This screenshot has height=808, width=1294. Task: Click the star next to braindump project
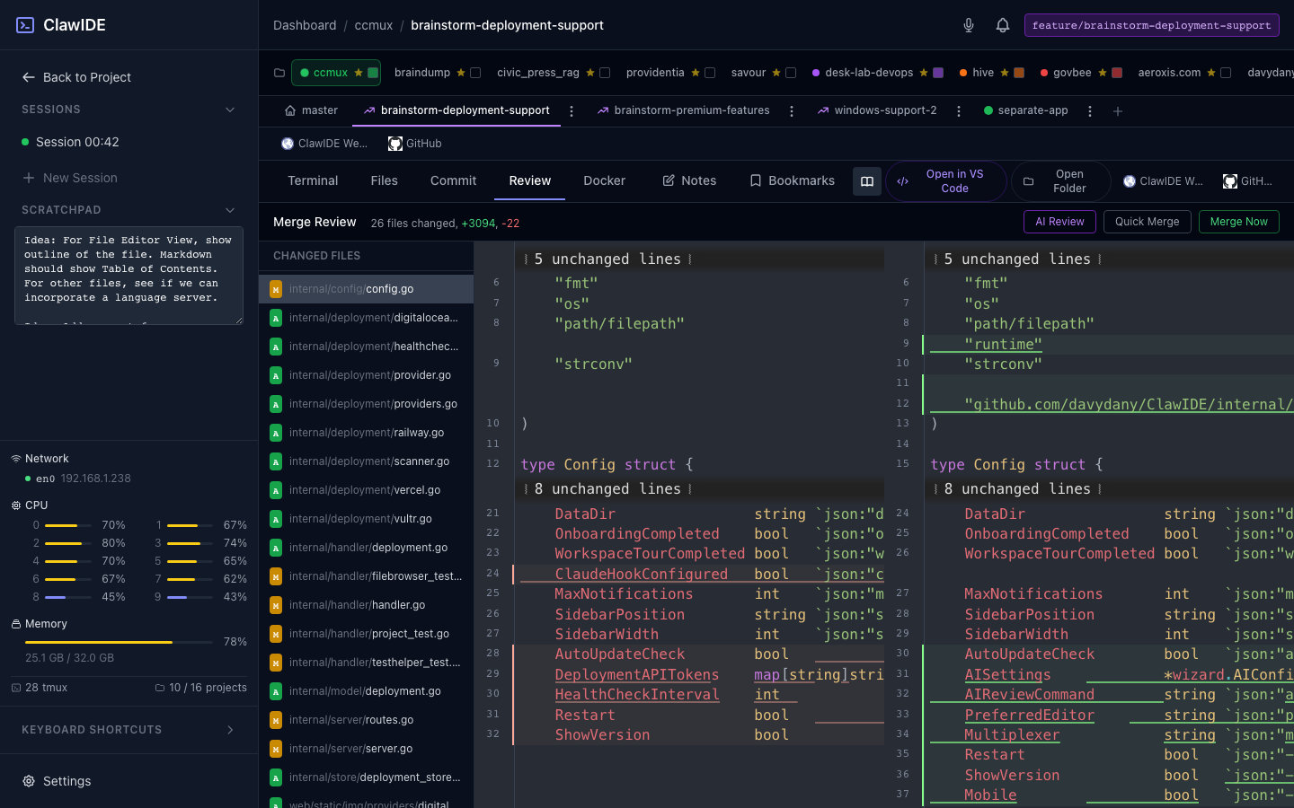(x=461, y=73)
